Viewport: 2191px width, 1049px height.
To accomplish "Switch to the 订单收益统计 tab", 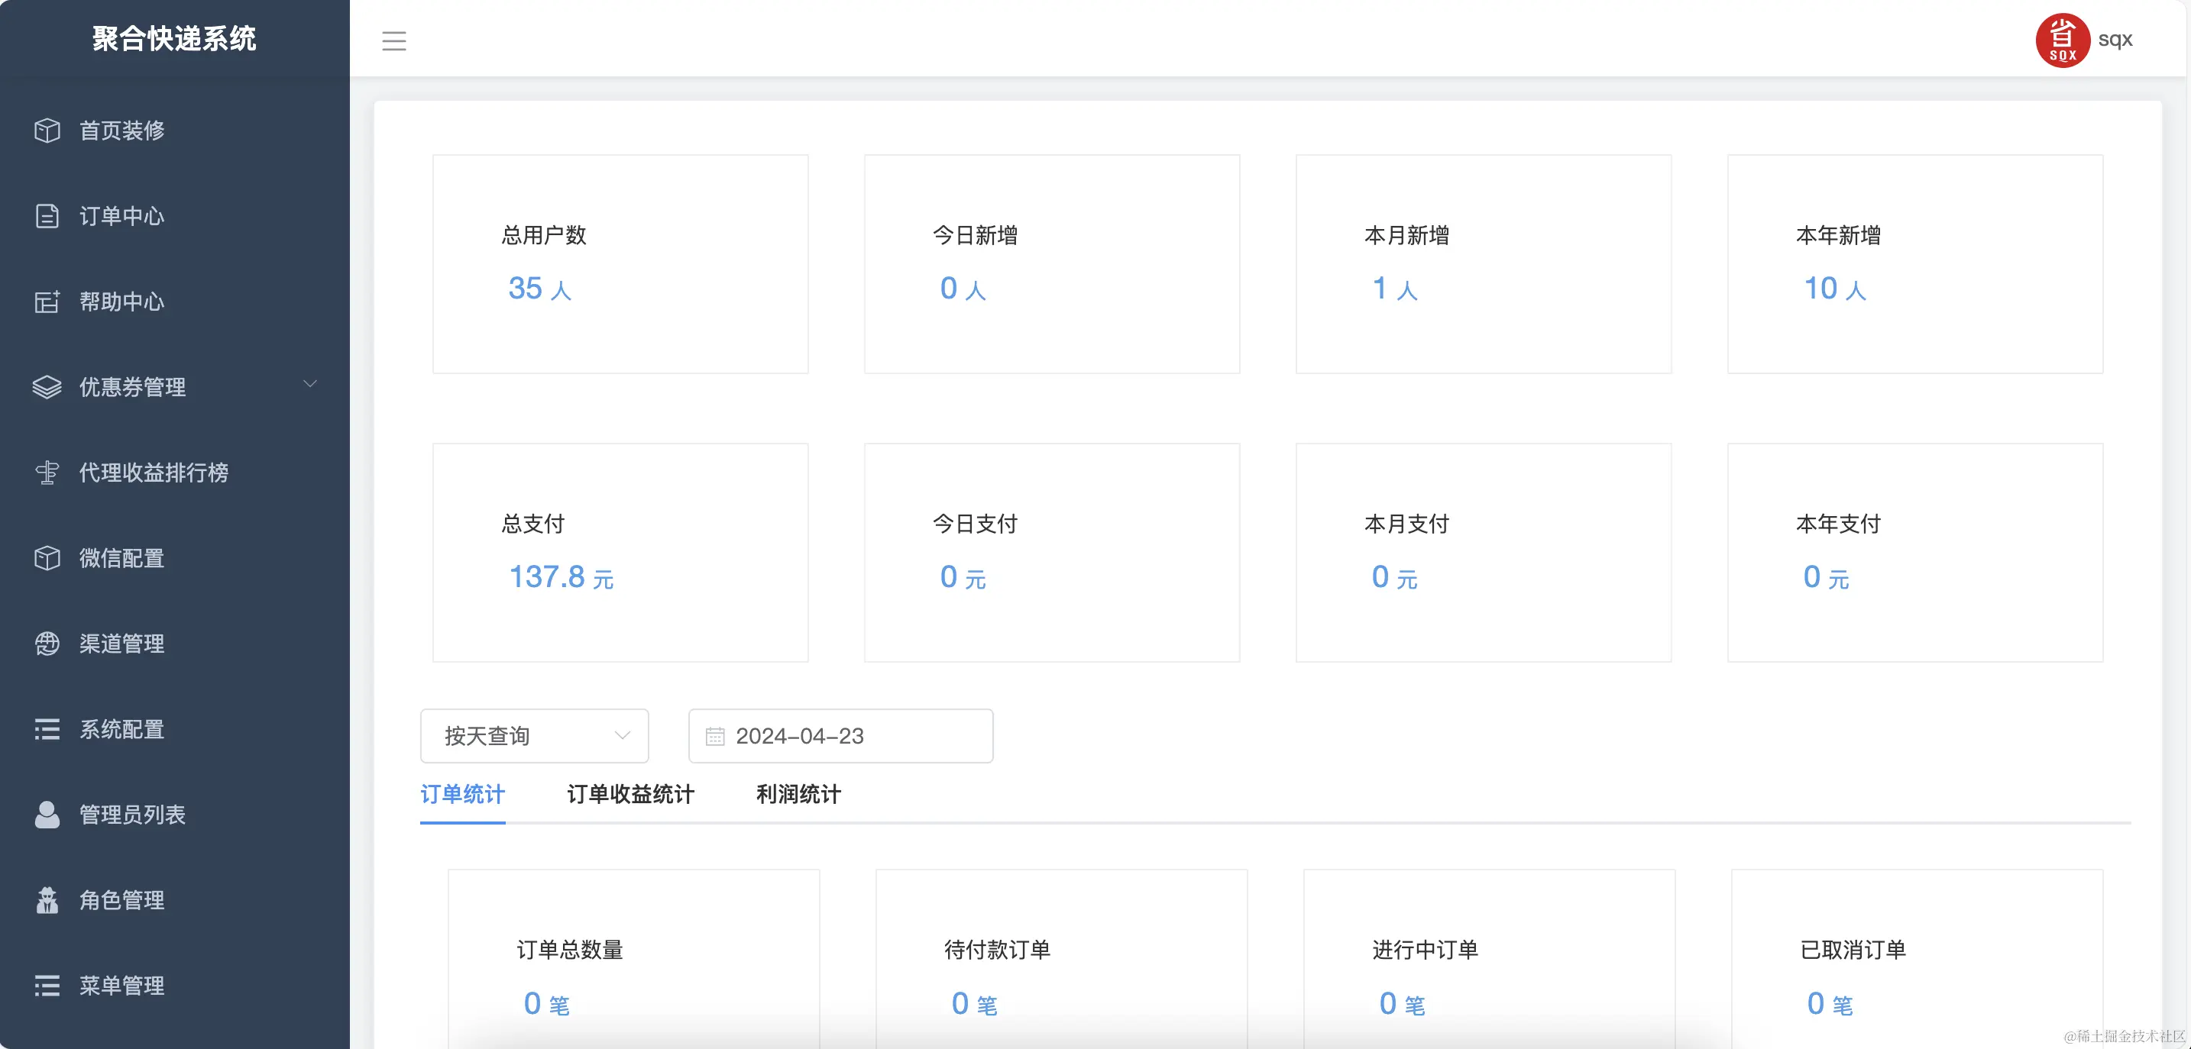I will [x=630, y=795].
